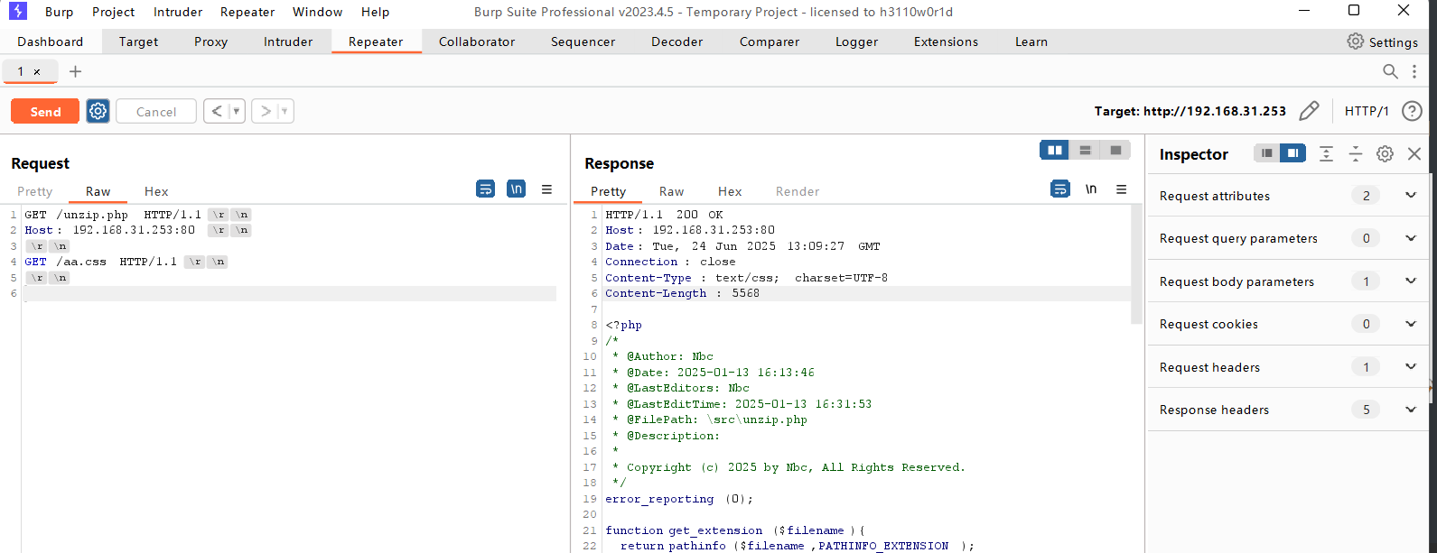Viewport: 1437px width, 553px height.
Task: Click the Request attributes count badge 2
Action: click(1366, 196)
